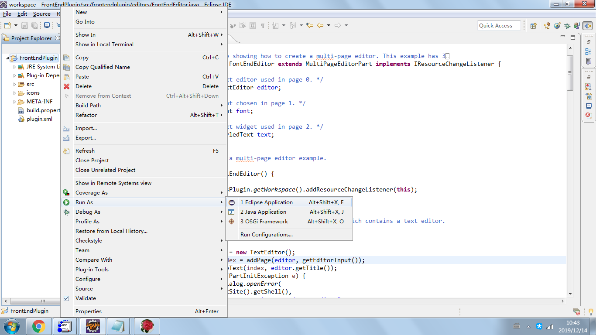This screenshot has width=596, height=335.
Task: Click the Next Annotation toolbar icon
Action: click(276, 26)
